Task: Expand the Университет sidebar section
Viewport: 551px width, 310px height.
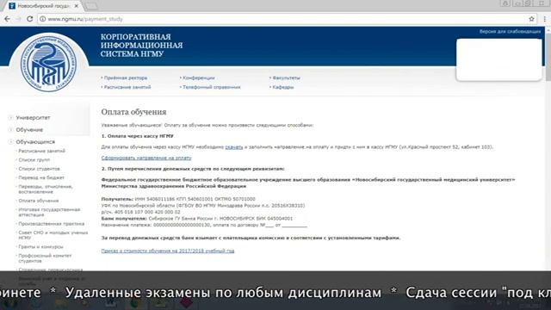Action: tap(33, 118)
